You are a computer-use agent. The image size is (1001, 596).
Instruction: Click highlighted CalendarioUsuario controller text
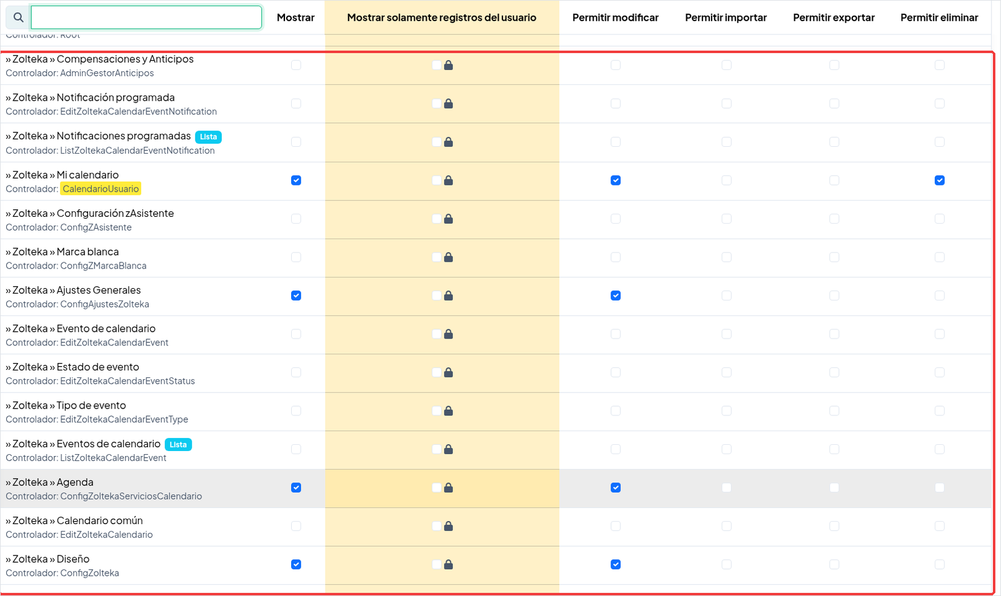point(101,189)
